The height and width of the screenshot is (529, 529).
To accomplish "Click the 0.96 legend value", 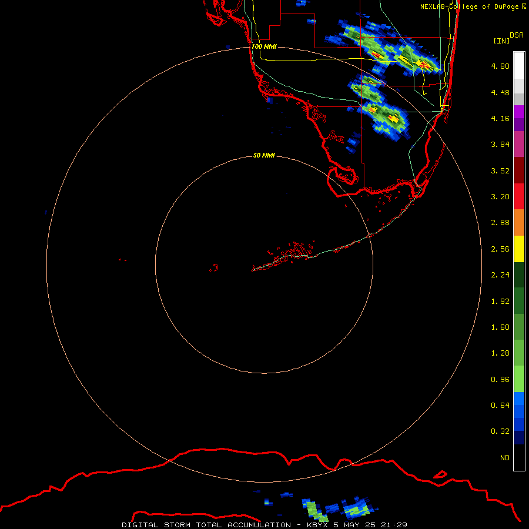I will [x=500, y=380].
